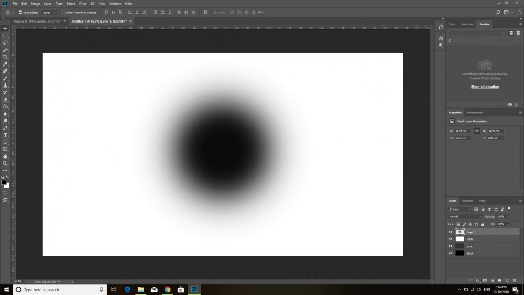This screenshot has height=295, width=524.
Task: Toggle the Auto-Select checkbox
Action: click(x=20, y=12)
